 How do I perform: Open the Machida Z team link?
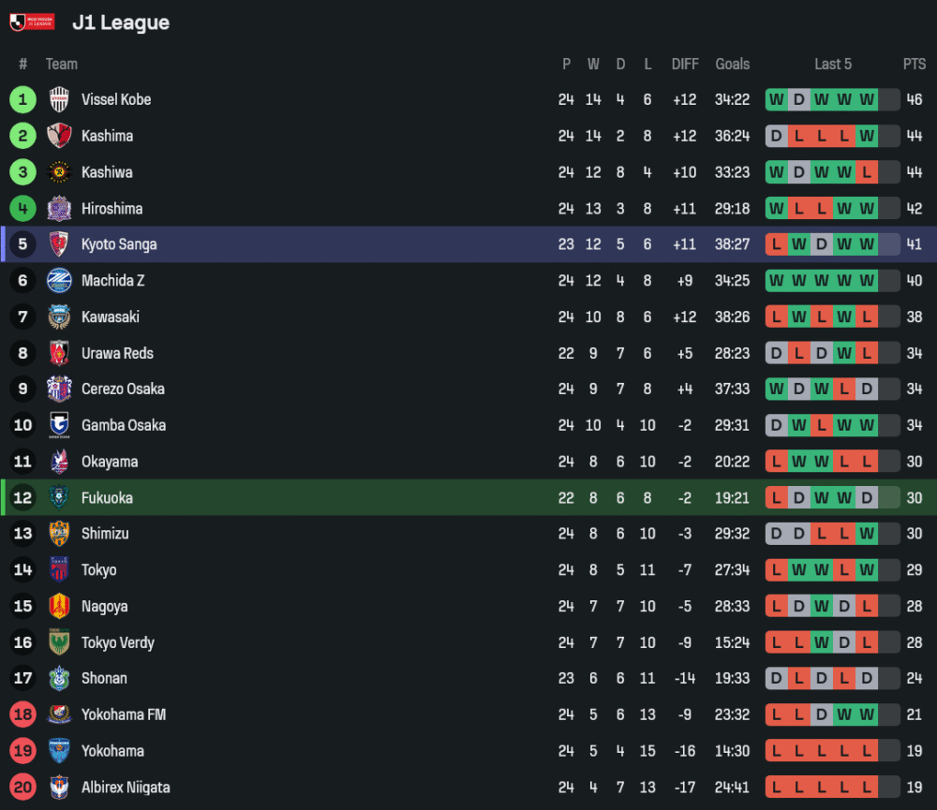(112, 281)
